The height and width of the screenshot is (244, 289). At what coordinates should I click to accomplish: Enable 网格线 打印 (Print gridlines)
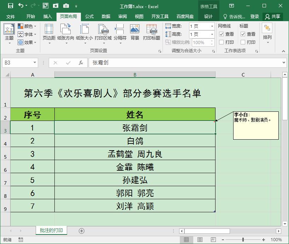point(221,42)
